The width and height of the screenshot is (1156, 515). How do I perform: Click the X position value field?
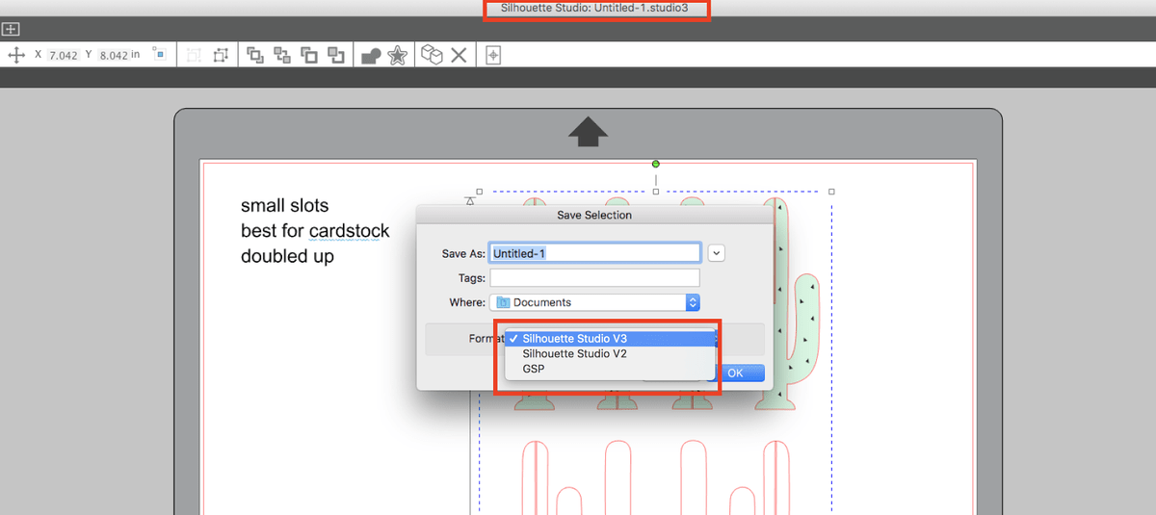pyautogui.click(x=62, y=55)
